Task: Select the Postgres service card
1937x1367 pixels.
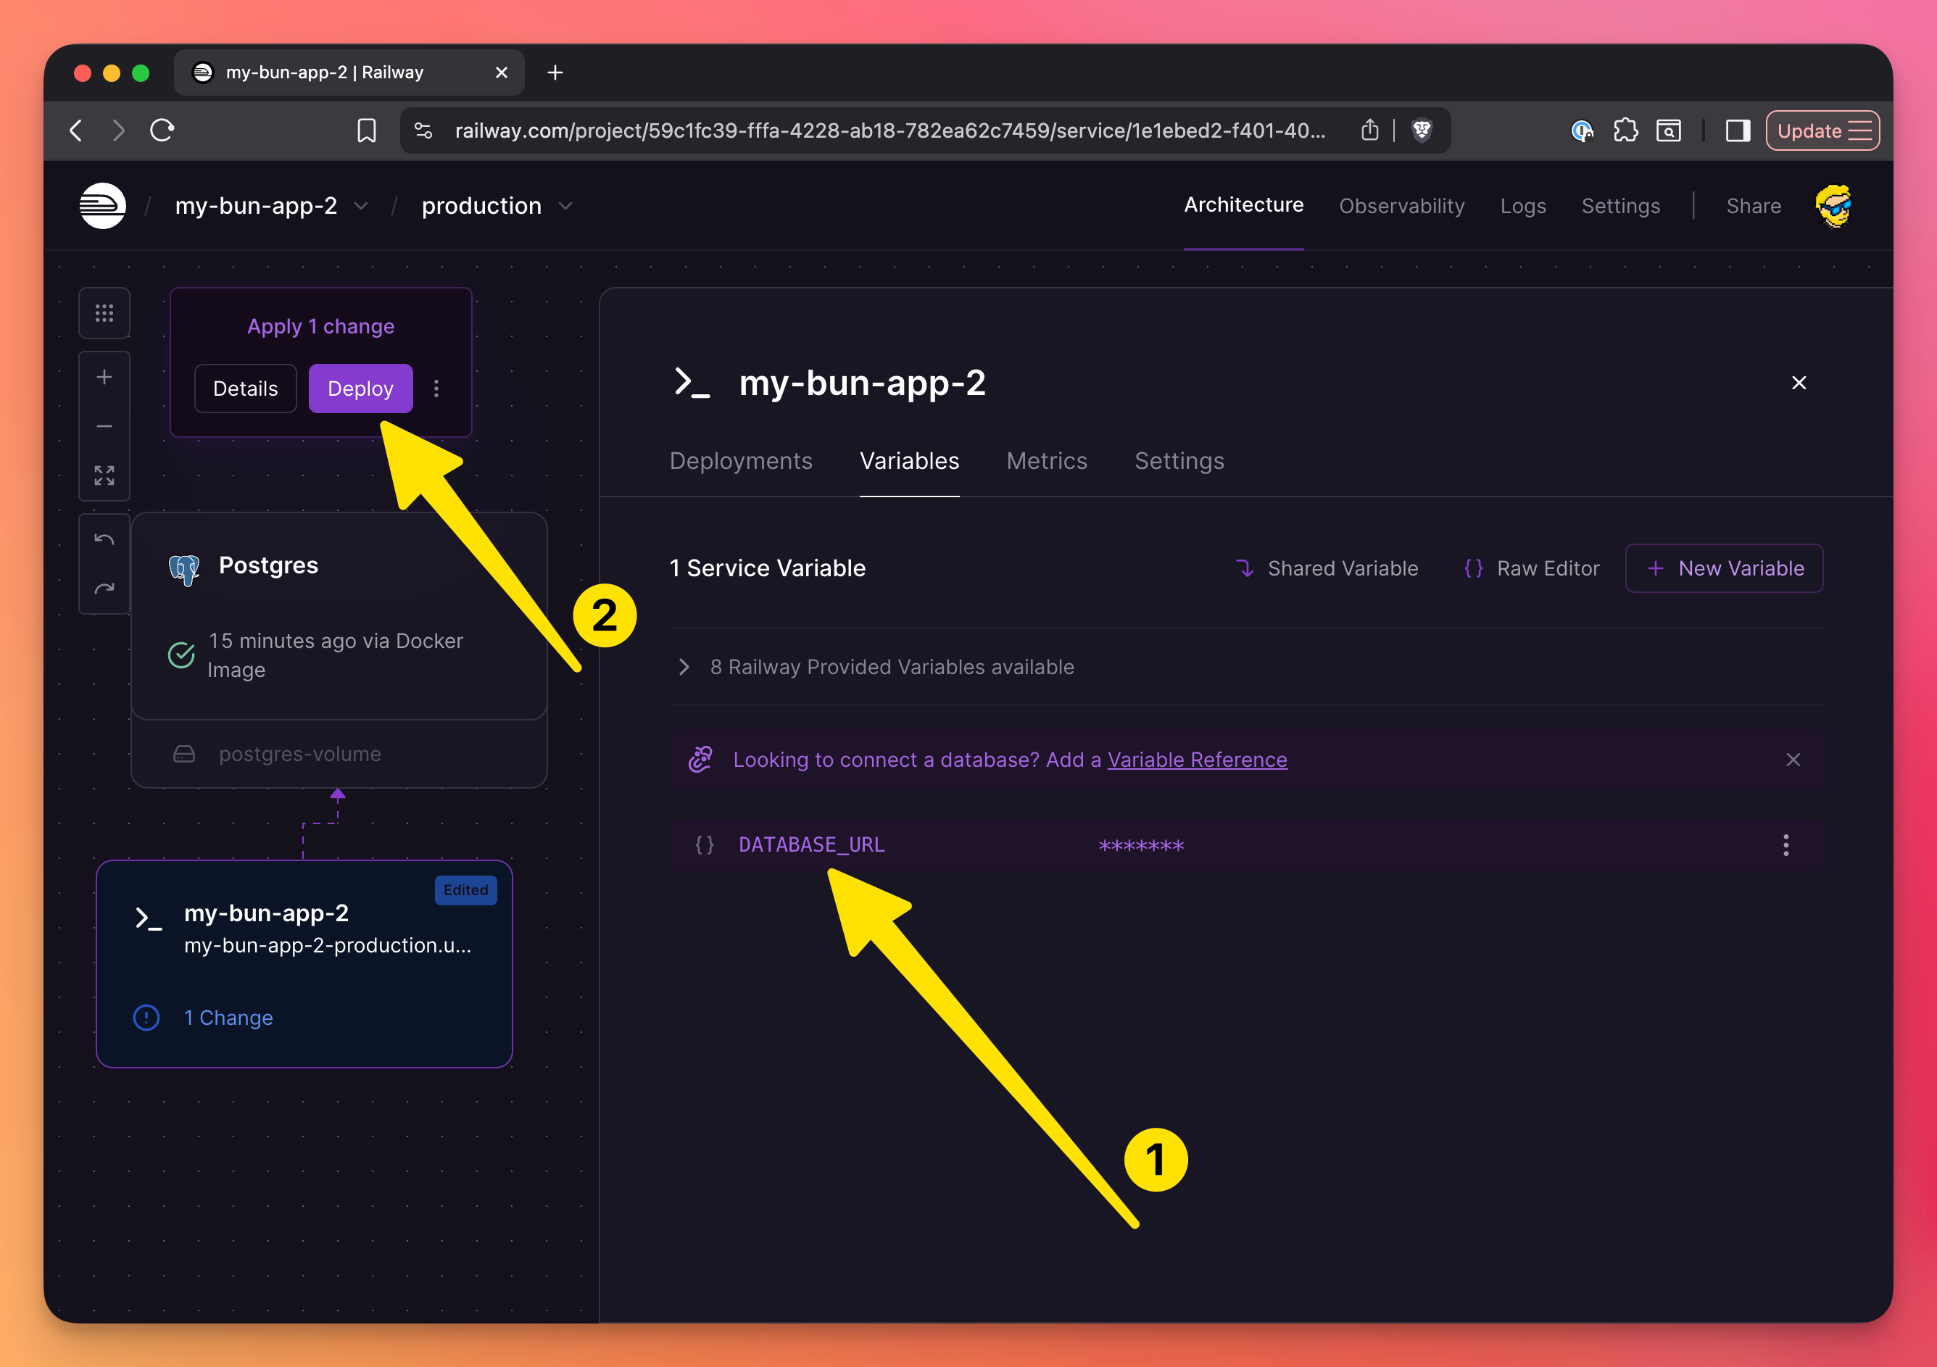Action: coord(339,615)
